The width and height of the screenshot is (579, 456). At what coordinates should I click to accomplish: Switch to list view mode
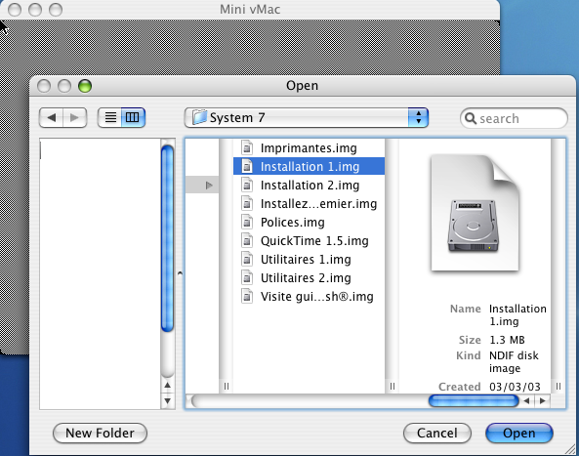tap(109, 117)
